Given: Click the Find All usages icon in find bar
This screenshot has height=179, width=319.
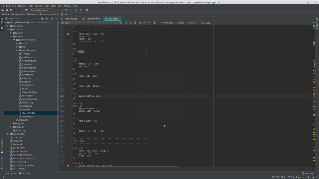Looking at the screenshot, I should coord(135,23).
